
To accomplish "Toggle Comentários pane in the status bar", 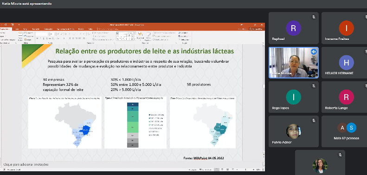I will (x=205, y=169).
